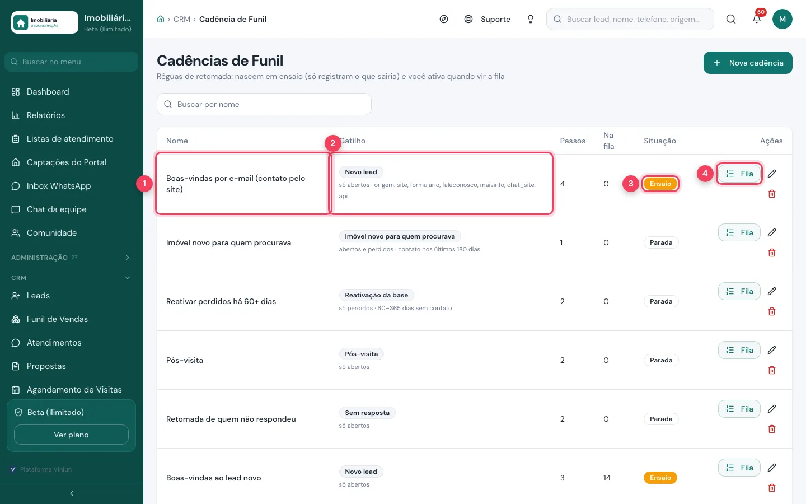
Task: Click the Parada badge of Pós-visita
Action: coord(661,360)
